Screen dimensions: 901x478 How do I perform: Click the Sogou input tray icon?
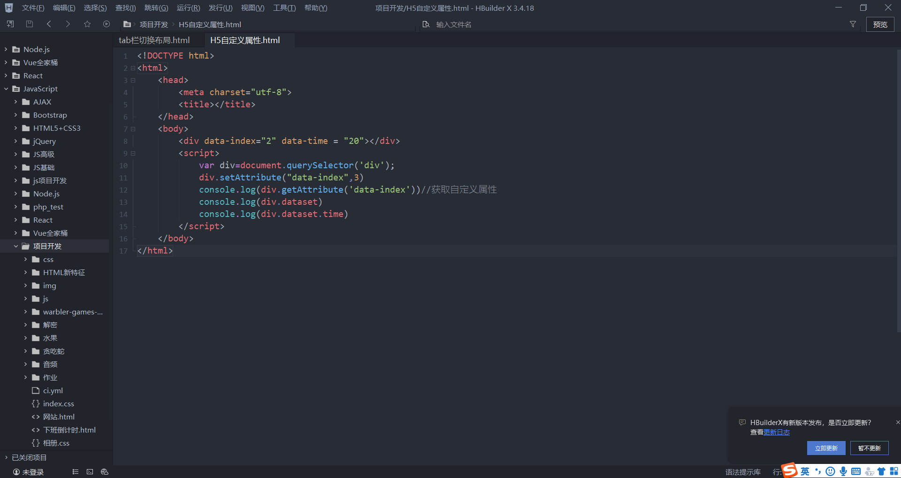pos(790,471)
